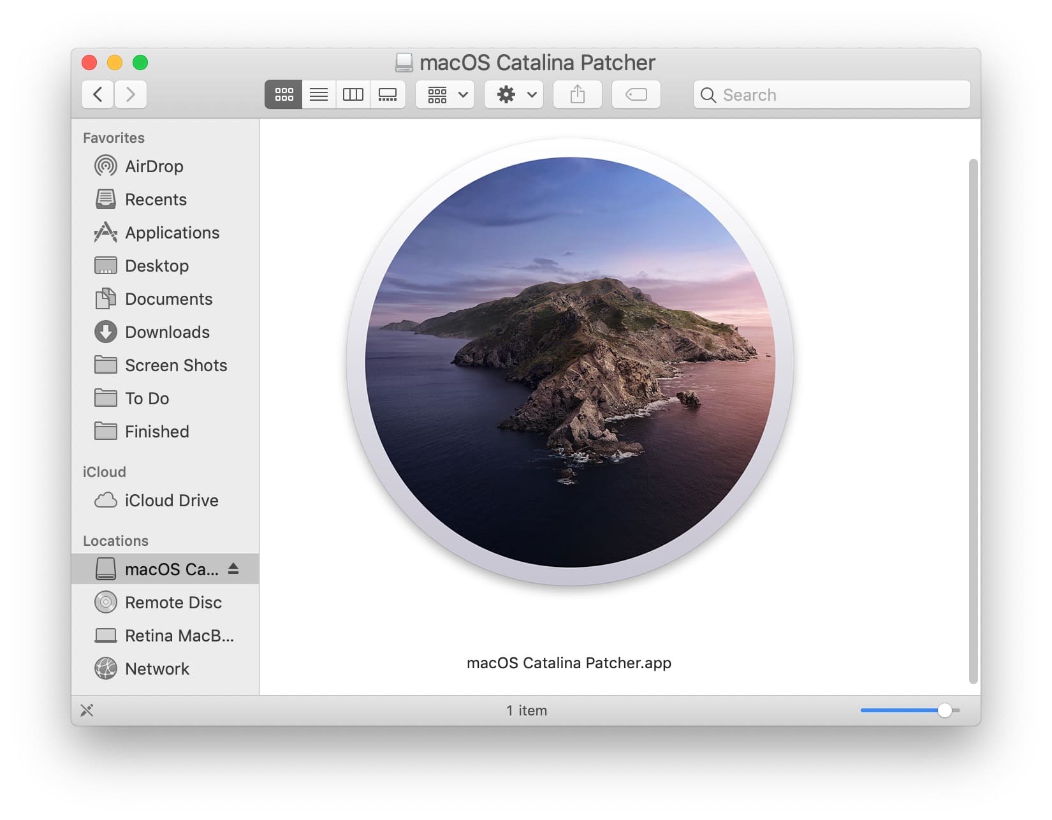Go forward with the right chevron

[x=131, y=95]
